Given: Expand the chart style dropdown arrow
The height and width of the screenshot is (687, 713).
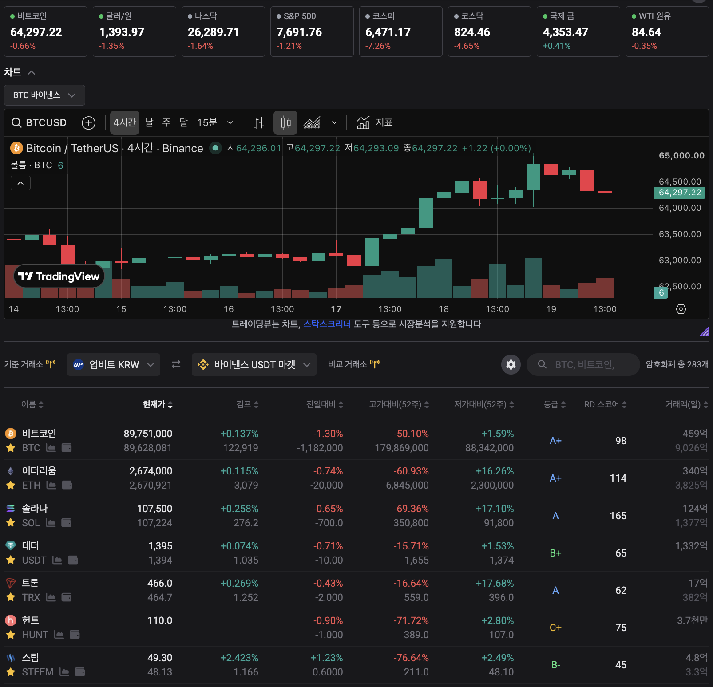Looking at the screenshot, I should point(334,123).
